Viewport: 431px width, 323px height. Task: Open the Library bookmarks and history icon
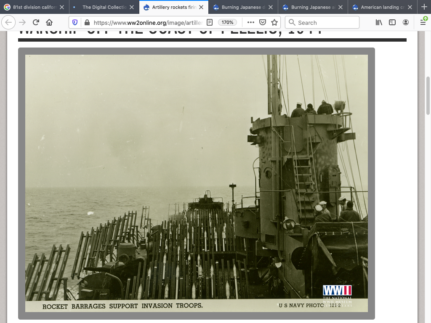coord(379,23)
